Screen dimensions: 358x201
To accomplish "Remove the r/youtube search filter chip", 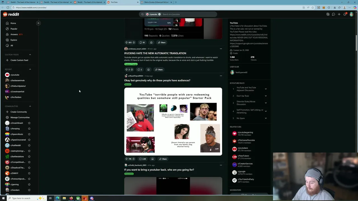I will pyautogui.click(x=159, y=14).
